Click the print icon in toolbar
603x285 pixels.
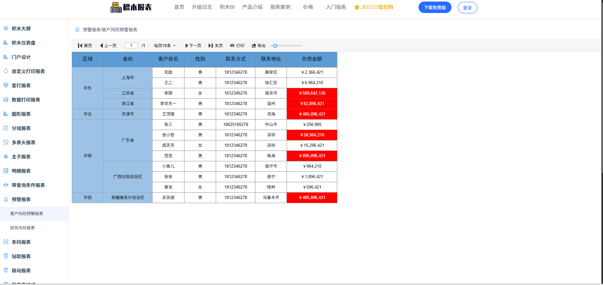click(232, 46)
